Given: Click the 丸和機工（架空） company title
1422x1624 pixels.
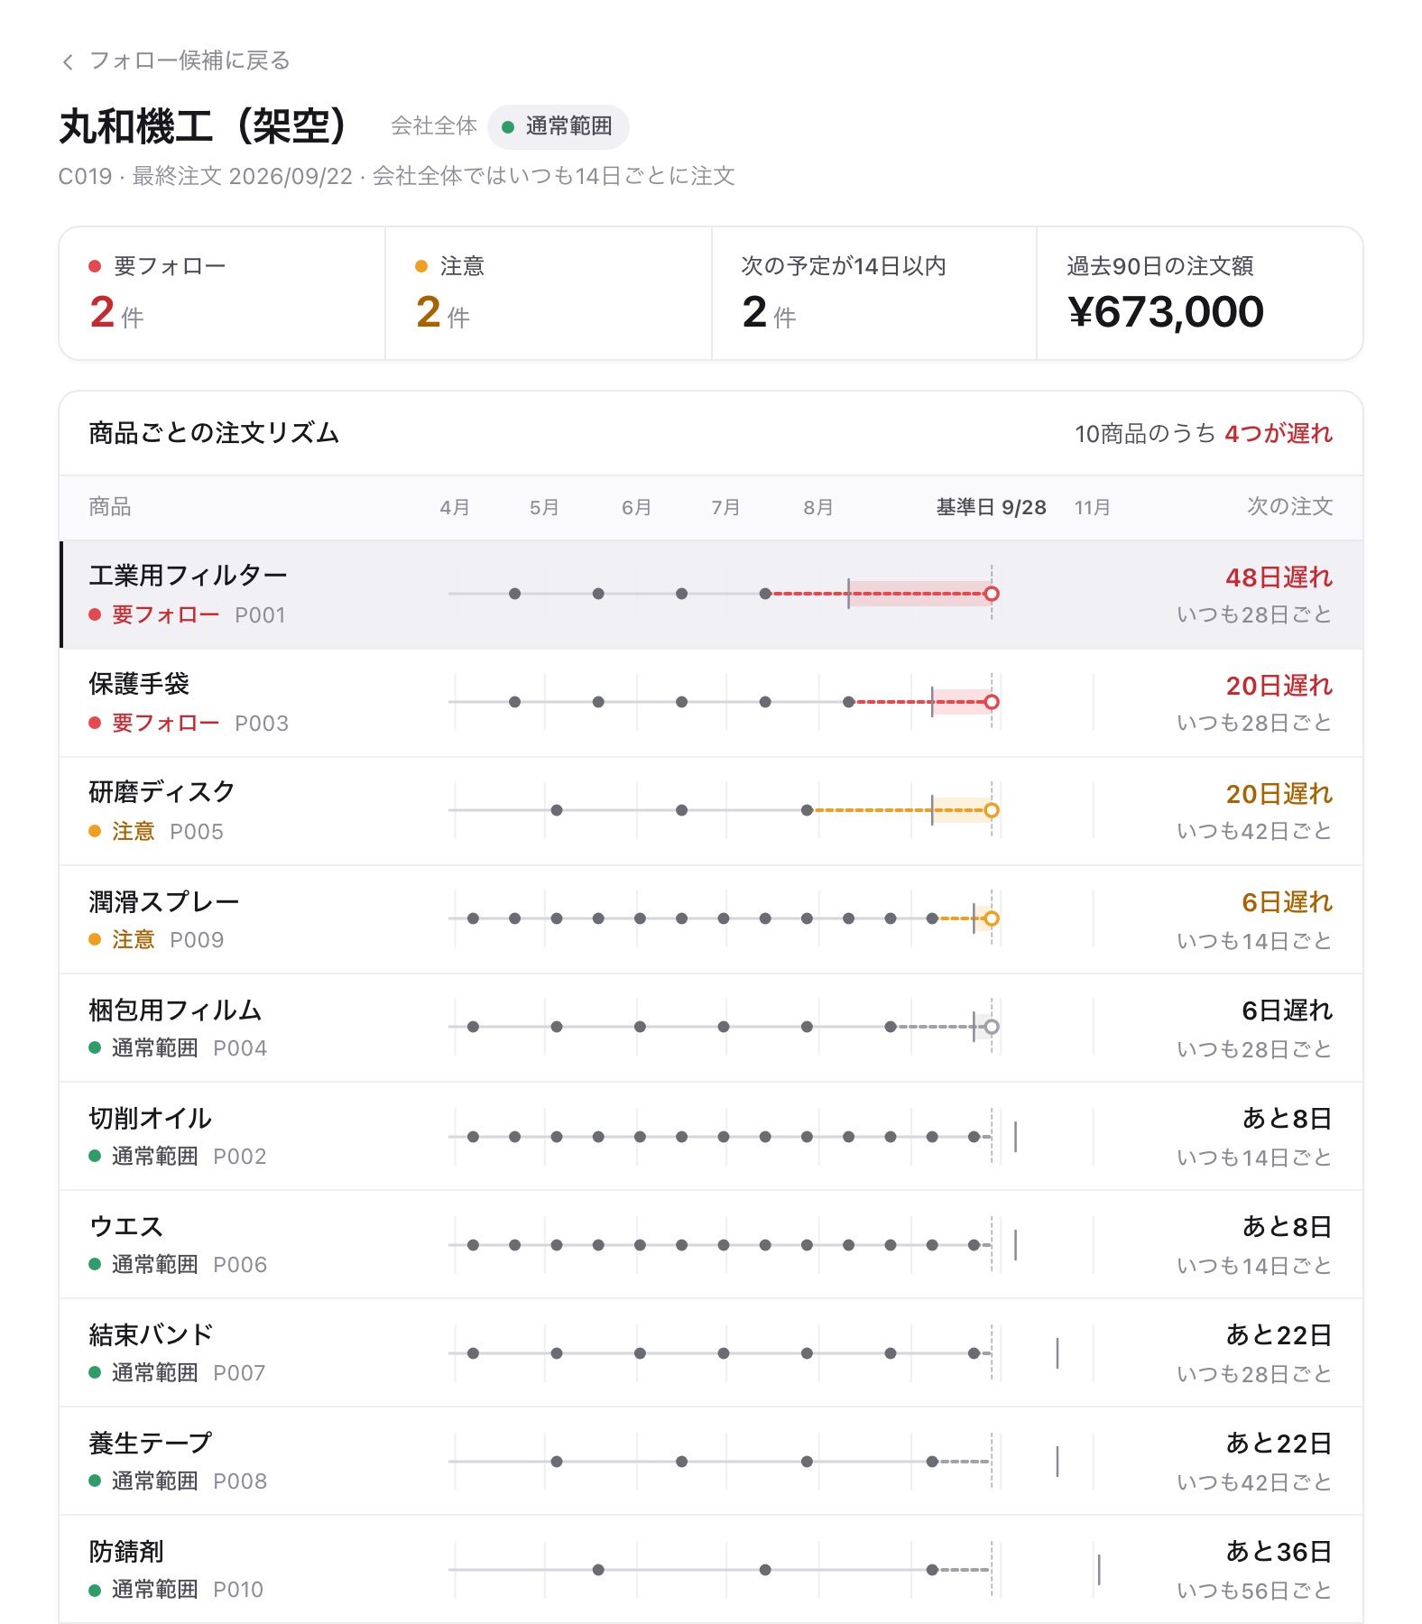Looking at the screenshot, I should [204, 126].
